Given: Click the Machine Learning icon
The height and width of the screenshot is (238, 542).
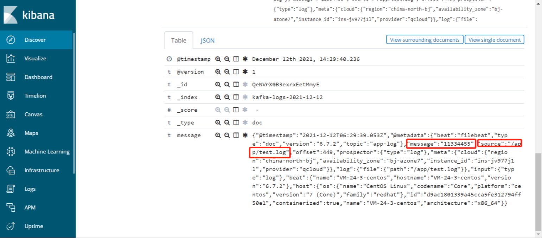Looking at the screenshot, I should point(11,151).
